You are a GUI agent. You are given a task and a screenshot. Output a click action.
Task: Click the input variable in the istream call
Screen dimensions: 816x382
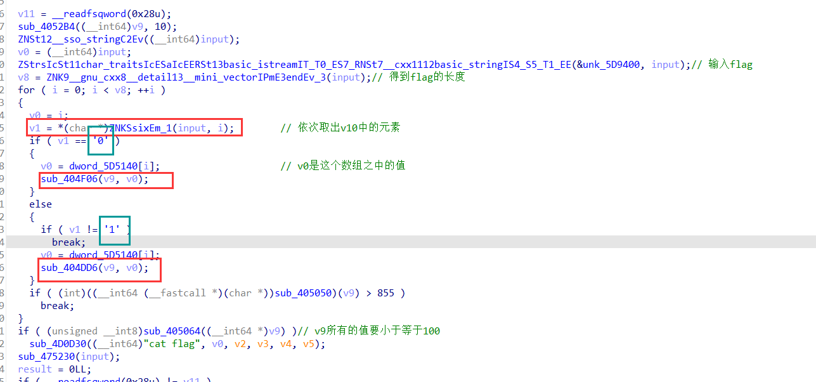[x=664, y=64]
